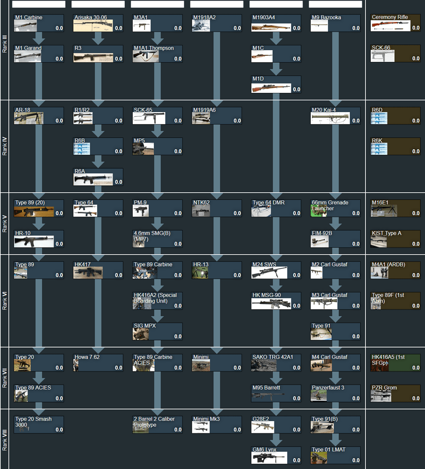Click the "Type 89 (20)" weapon name
The width and height of the screenshot is (425, 469).
point(30,203)
